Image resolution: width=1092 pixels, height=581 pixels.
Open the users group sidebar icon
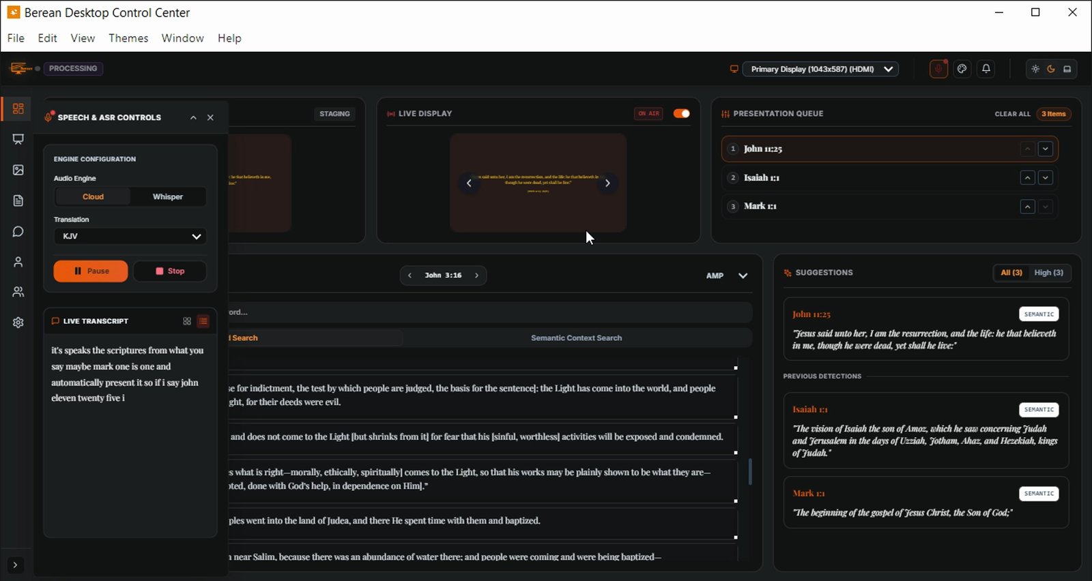(x=18, y=292)
